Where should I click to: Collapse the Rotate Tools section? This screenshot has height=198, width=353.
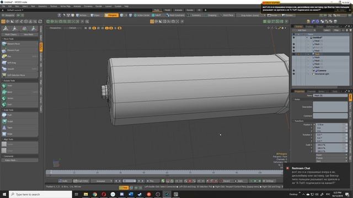(x=2, y=81)
